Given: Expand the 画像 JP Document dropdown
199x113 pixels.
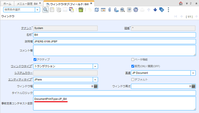Looking at the screenshot, I should click(193, 73).
